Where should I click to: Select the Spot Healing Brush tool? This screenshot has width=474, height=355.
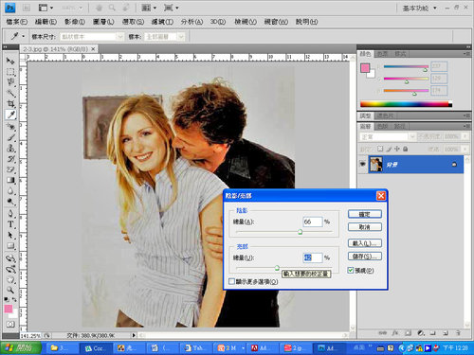(10, 127)
